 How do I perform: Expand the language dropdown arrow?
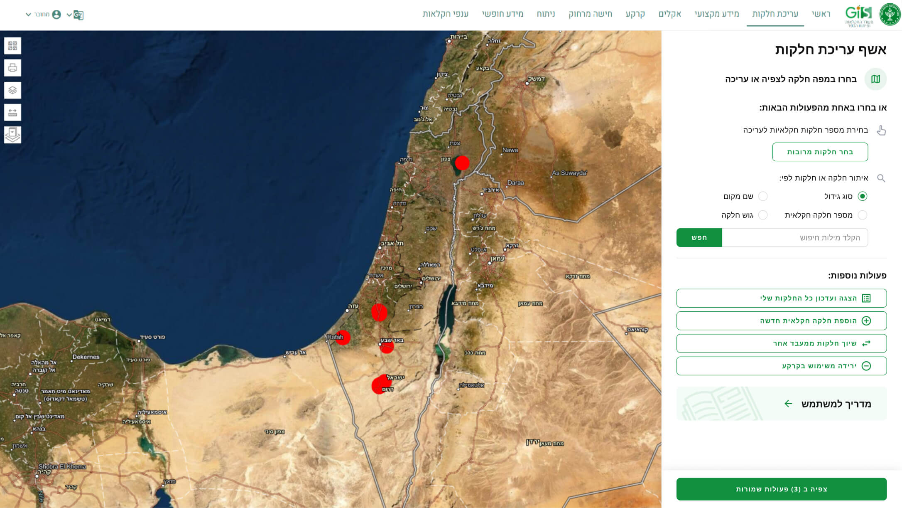[x=69, y=15]
